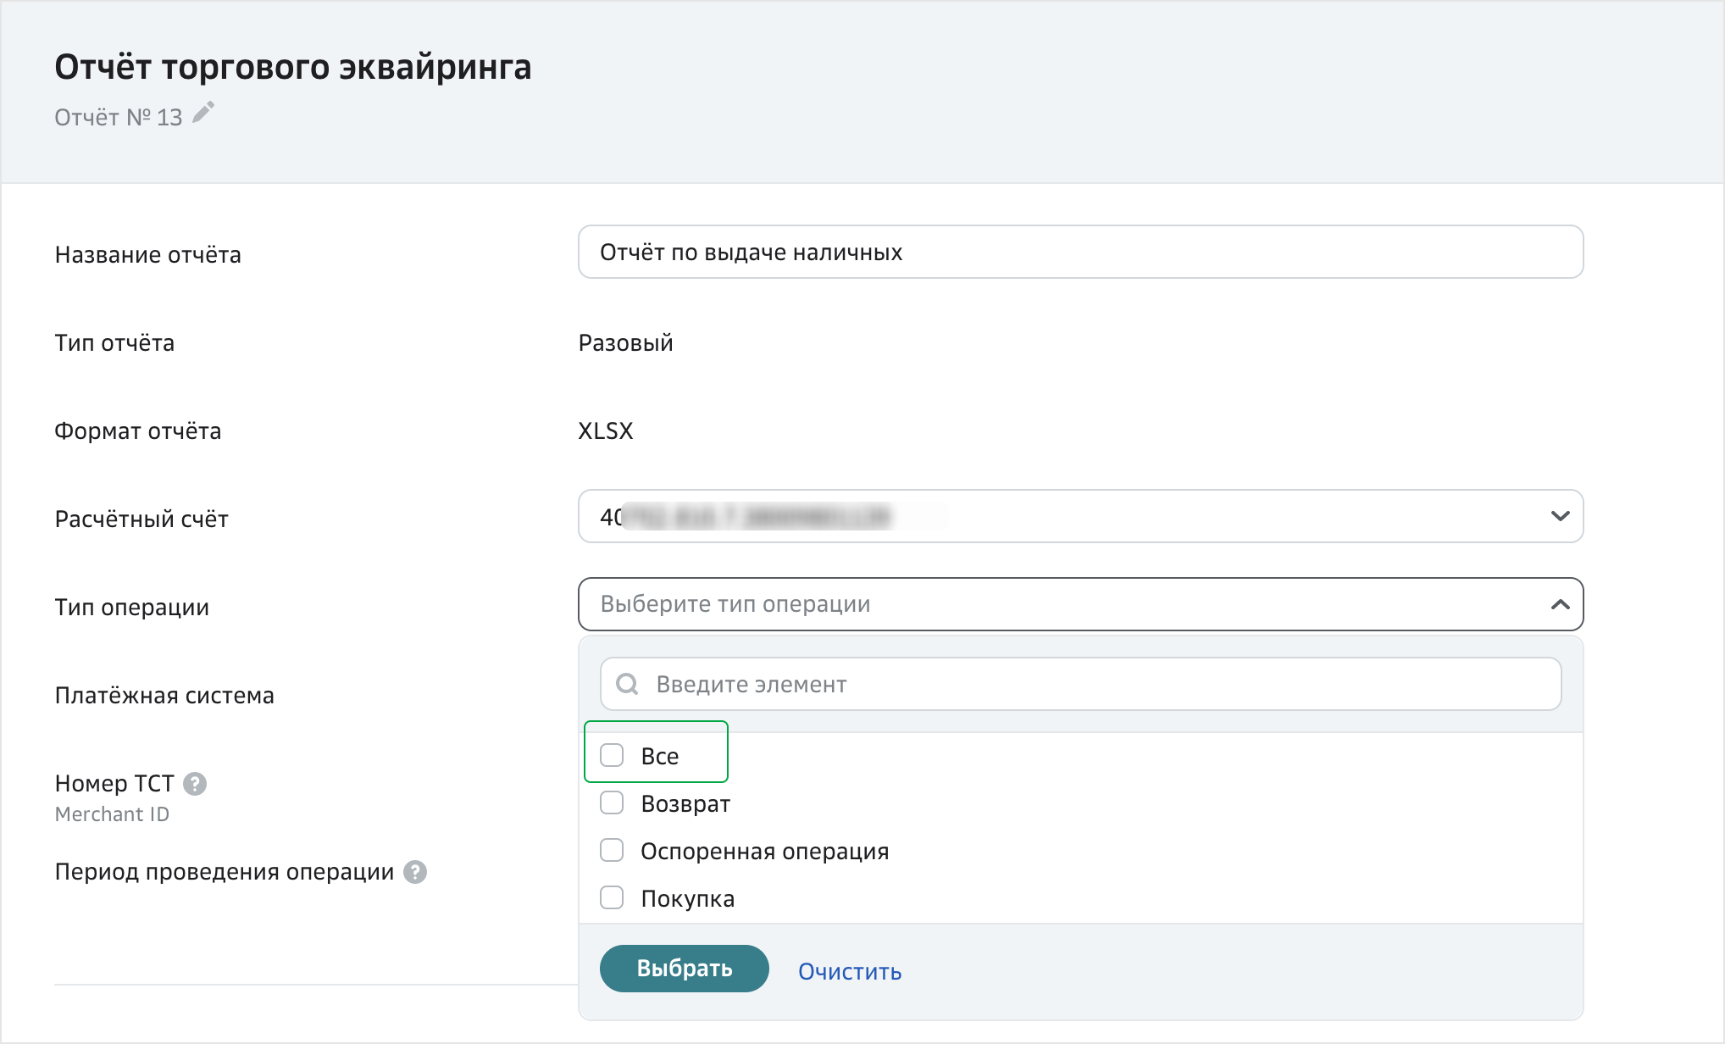Select the Оспоренная операция option label
The image size is (1725, 1044).
tap(764, 851)
